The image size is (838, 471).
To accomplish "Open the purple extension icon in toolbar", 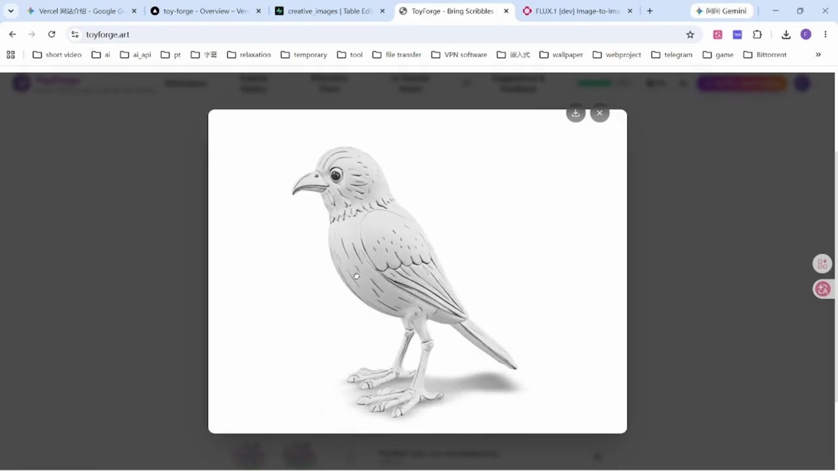I will pyautogui.click(x=737, y=35).
